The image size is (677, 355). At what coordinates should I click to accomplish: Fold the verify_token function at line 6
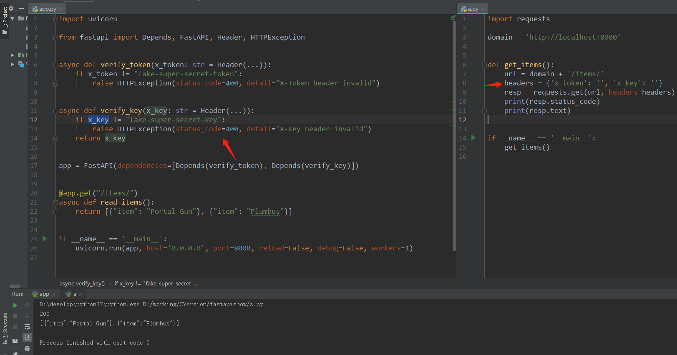click(55, 65)
